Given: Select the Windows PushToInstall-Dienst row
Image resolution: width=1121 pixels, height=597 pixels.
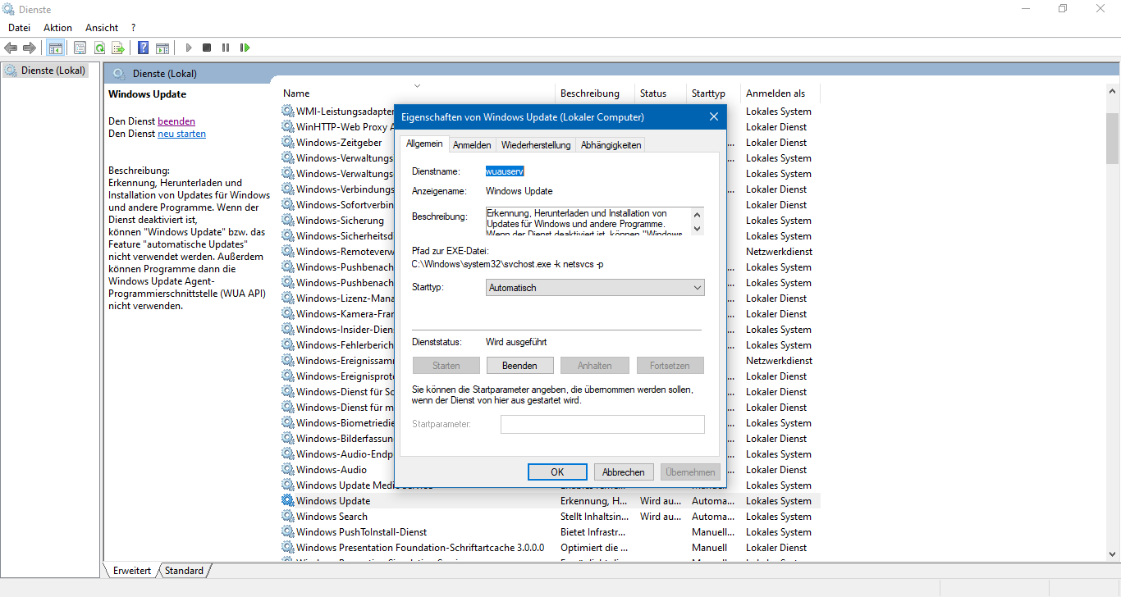Looking at the screenshot, I should [x=550, y=531].
